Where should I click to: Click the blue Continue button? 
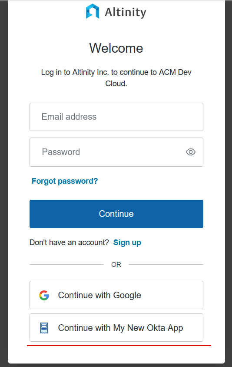(x=116, y=214)
